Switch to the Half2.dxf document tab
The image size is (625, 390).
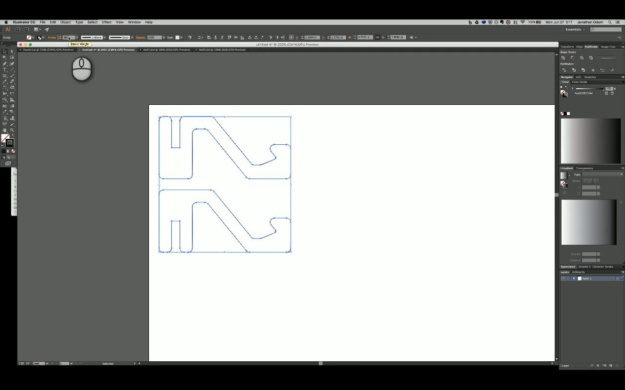[222, 50]
